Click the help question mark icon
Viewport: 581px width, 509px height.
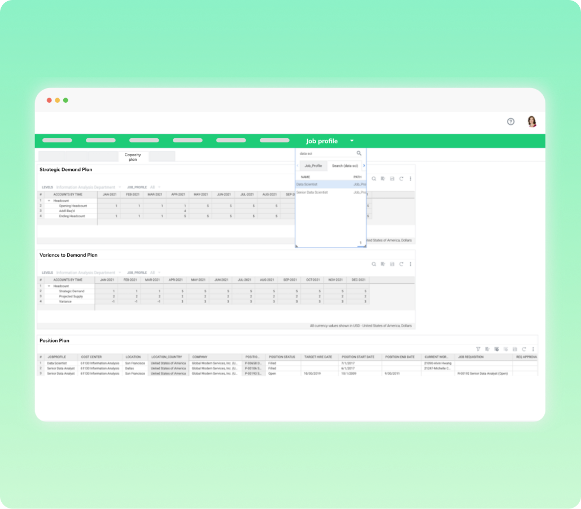[510, 121]
